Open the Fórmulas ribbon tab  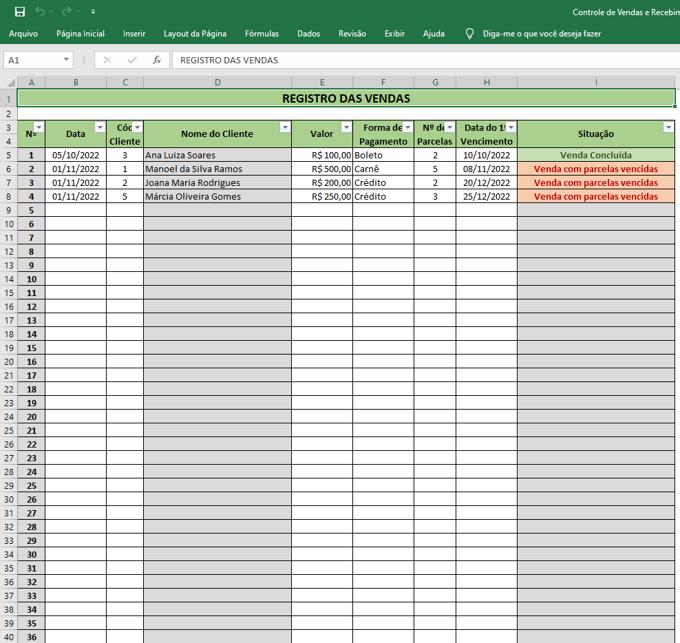point(262,34)
